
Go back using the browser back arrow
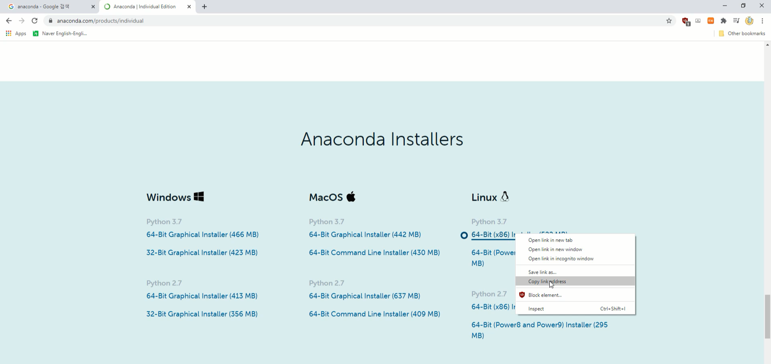pyautogui.click(x=9, y=21)
